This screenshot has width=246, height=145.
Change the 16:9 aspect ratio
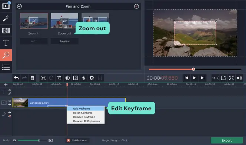click(215, 78)
